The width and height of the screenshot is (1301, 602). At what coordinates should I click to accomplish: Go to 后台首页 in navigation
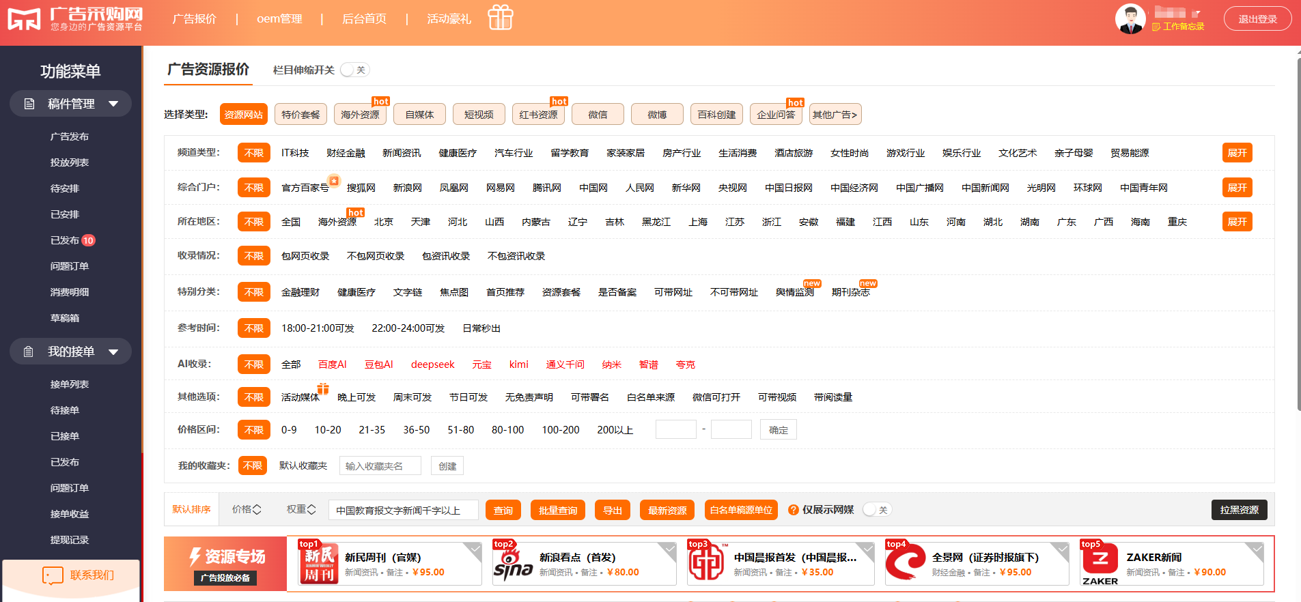(x=364, y=18)
